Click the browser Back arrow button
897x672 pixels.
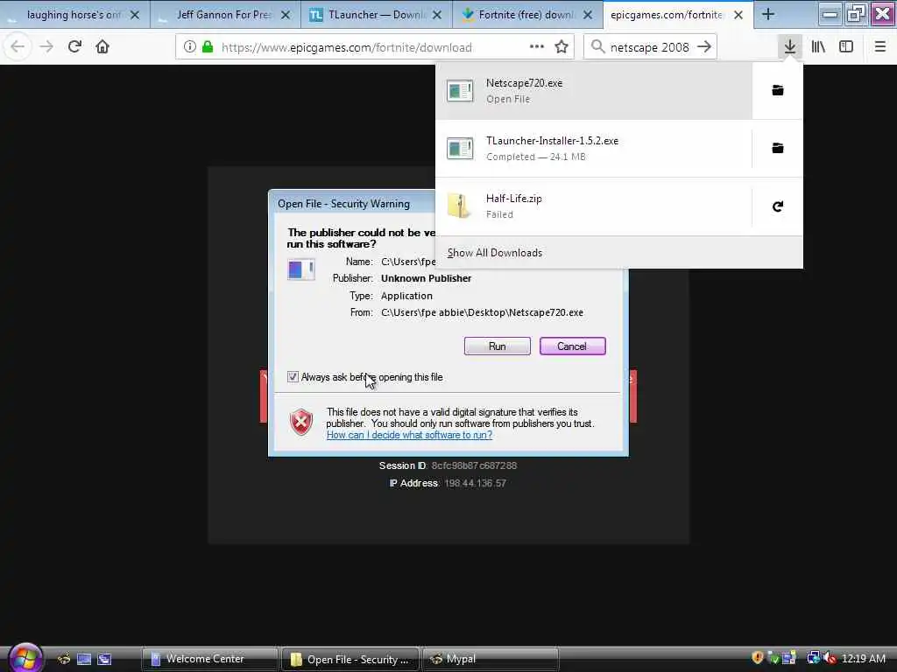click(x=18, y=47)
